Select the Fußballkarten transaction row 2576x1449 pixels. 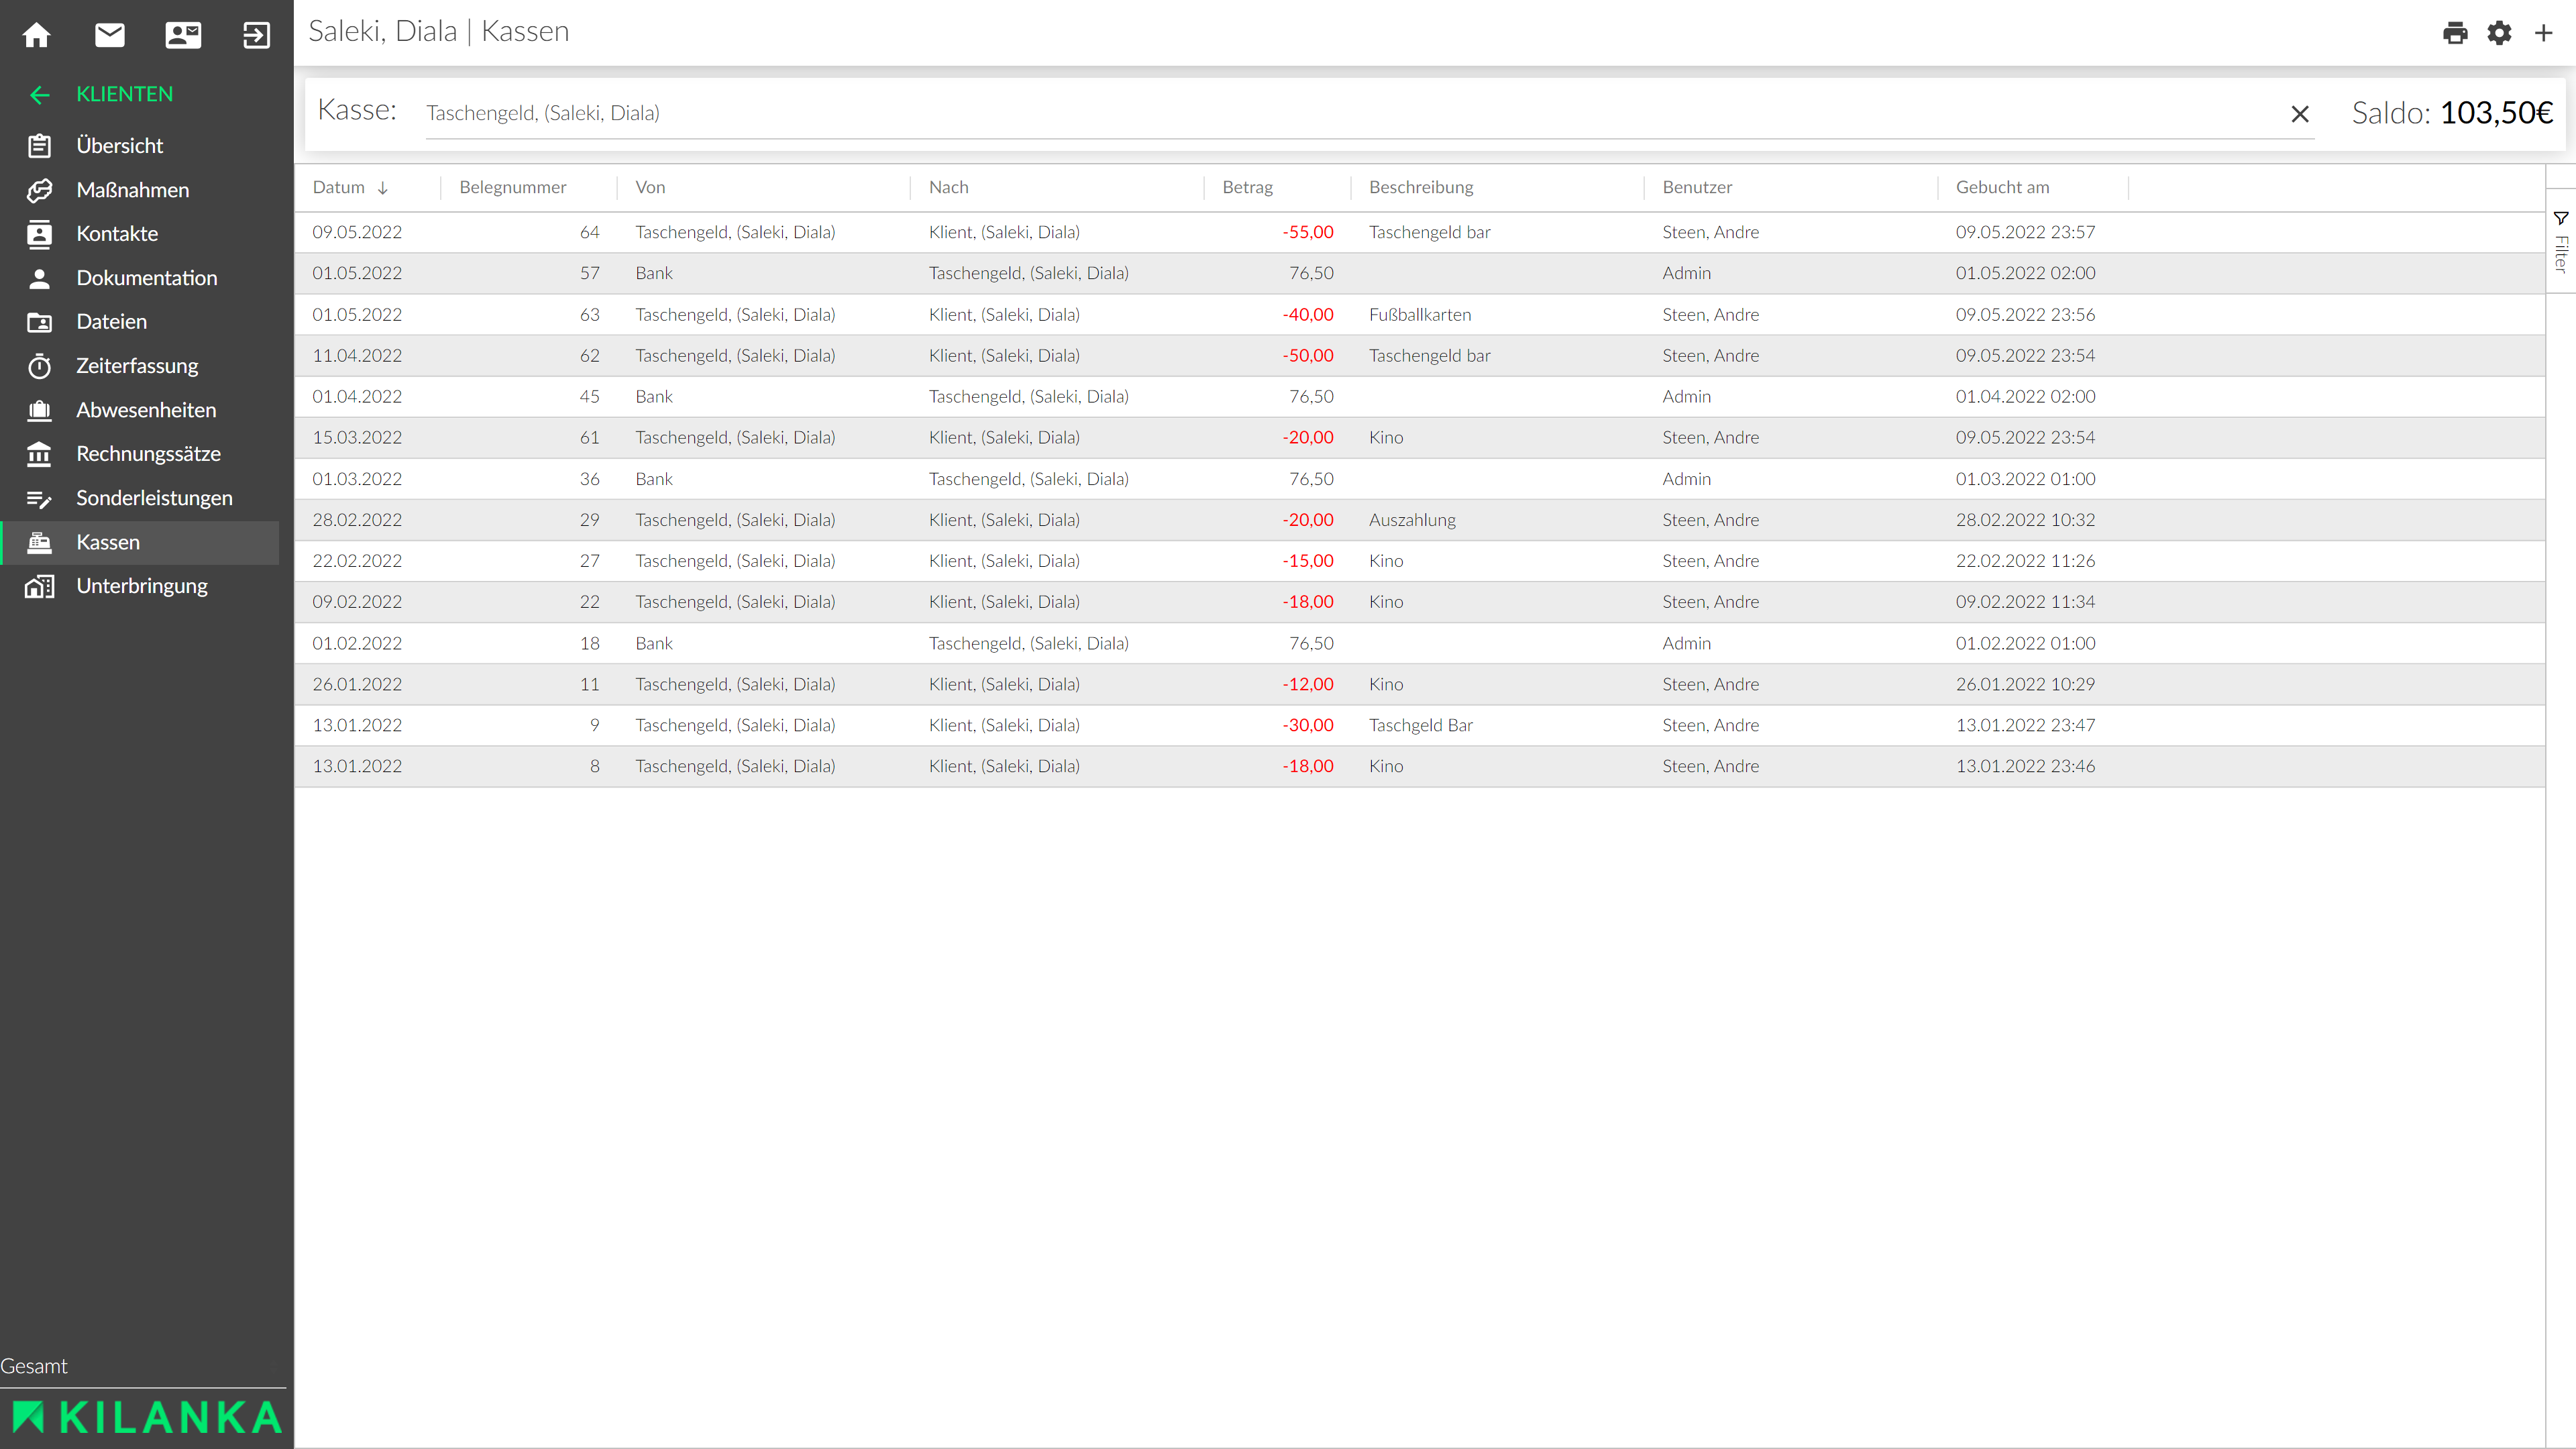[x=1419, y=315]
